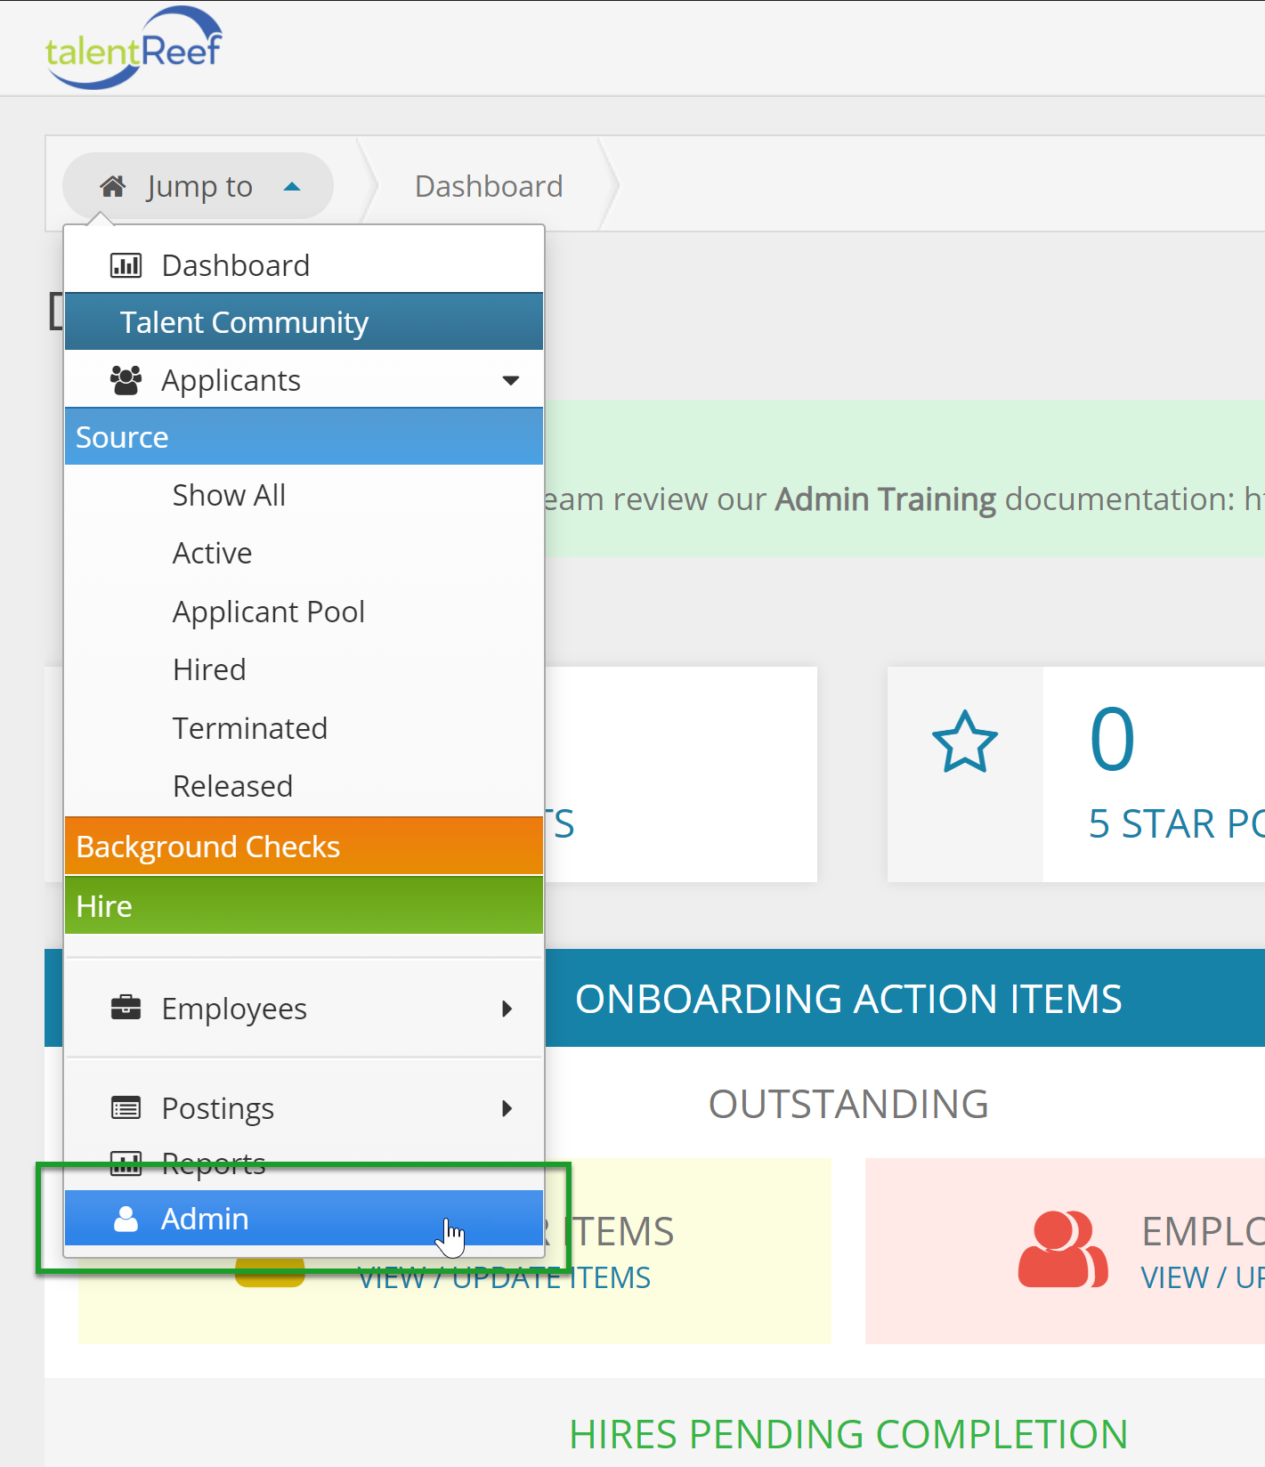Collapse the Applicants submenu arrow
Screen dimensions: 1265x1467
[x=510, y=381]
